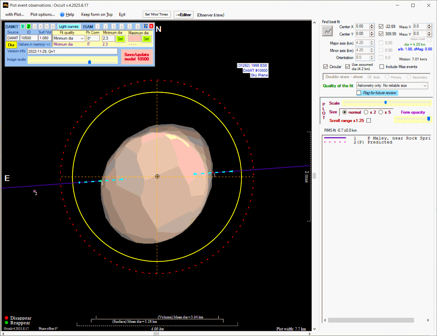Click the Set 'Miss' Times button
This screenshot has height=336, width=437.
tap(156, 14)
